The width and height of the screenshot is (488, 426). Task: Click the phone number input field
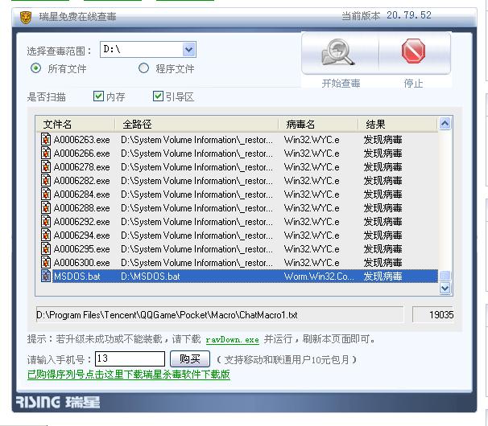tap(130, 358)
